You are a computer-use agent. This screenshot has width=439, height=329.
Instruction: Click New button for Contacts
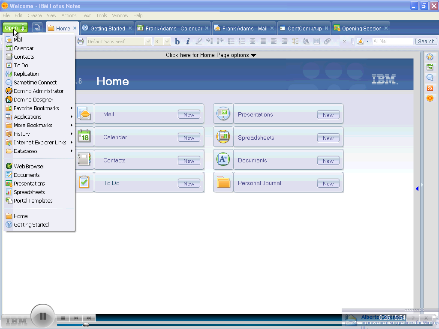(189, 161)
